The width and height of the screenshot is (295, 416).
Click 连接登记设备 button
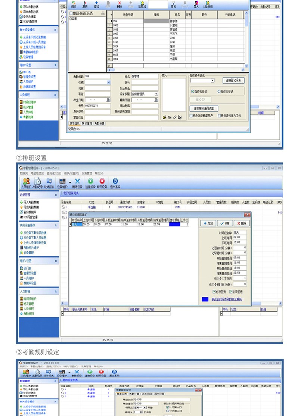pyautogui.click(x=233, y=80)
